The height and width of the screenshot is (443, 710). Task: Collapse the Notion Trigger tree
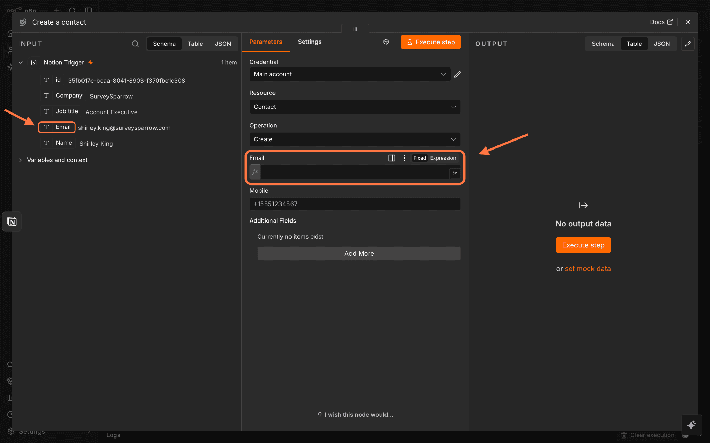click(x=21, y=63)
